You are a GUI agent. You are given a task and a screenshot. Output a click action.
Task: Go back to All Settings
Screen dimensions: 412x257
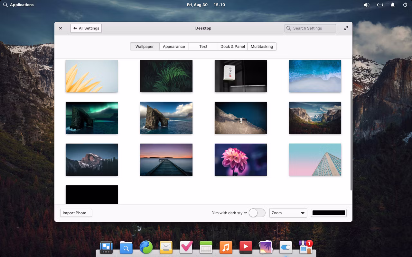86,28
